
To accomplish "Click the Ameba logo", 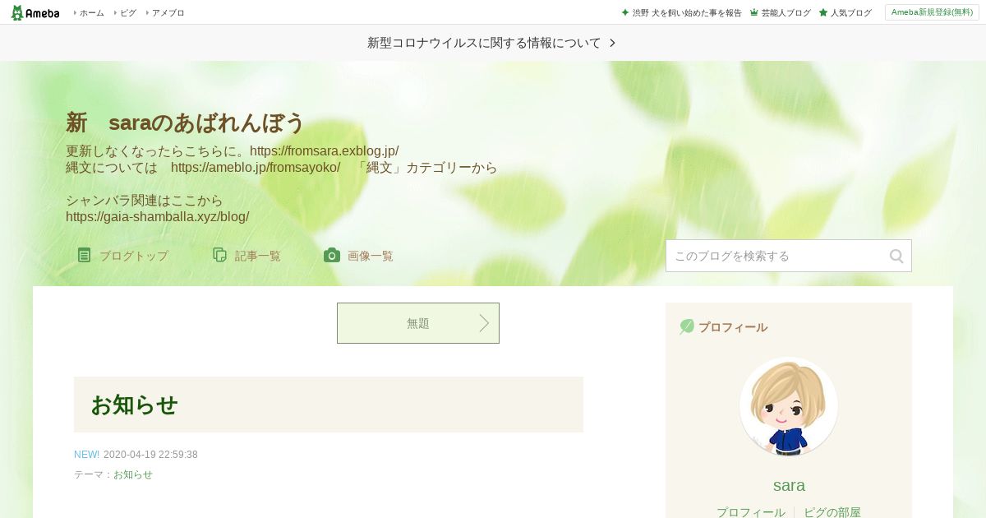I will coord(35,12).
